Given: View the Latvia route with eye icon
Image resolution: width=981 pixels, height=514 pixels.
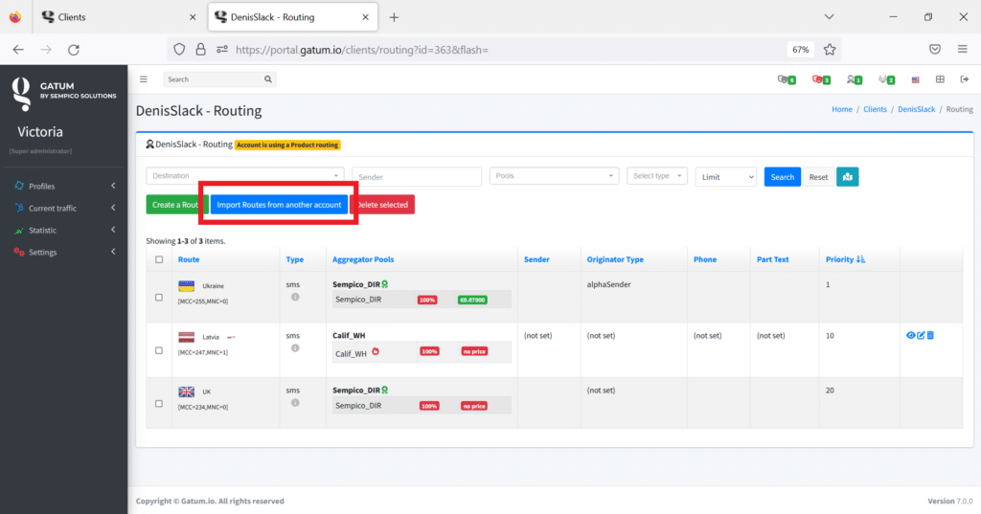Looking at the screenshot, I should pos(910,335).
